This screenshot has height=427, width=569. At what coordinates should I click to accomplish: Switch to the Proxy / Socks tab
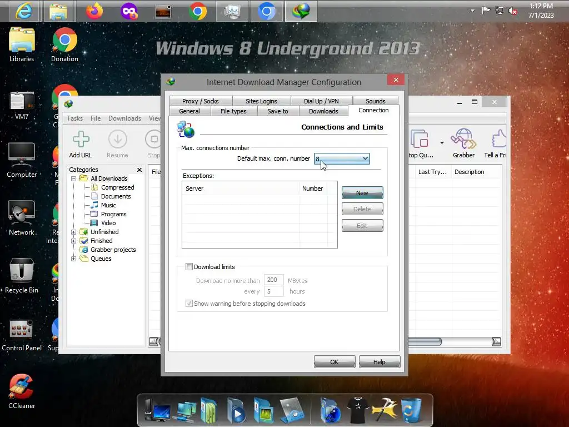click(201, 101)
